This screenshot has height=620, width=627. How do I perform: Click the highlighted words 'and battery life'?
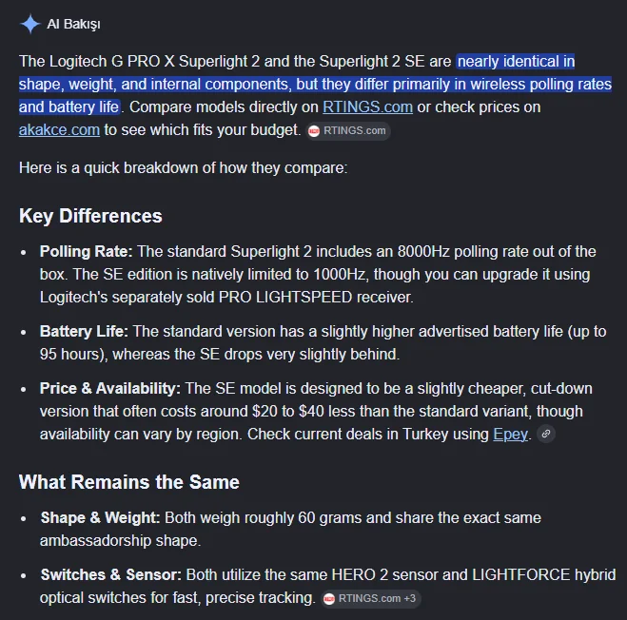point(69,107)
